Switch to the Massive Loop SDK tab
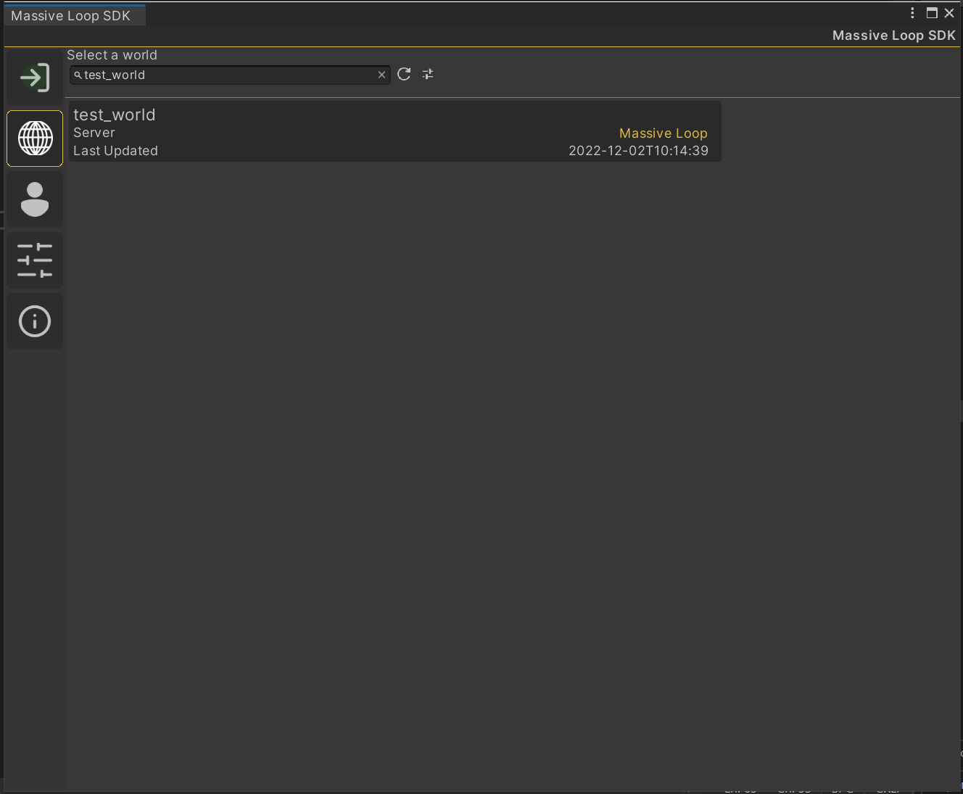Viewport: 963px width, 794px height. 75,15
